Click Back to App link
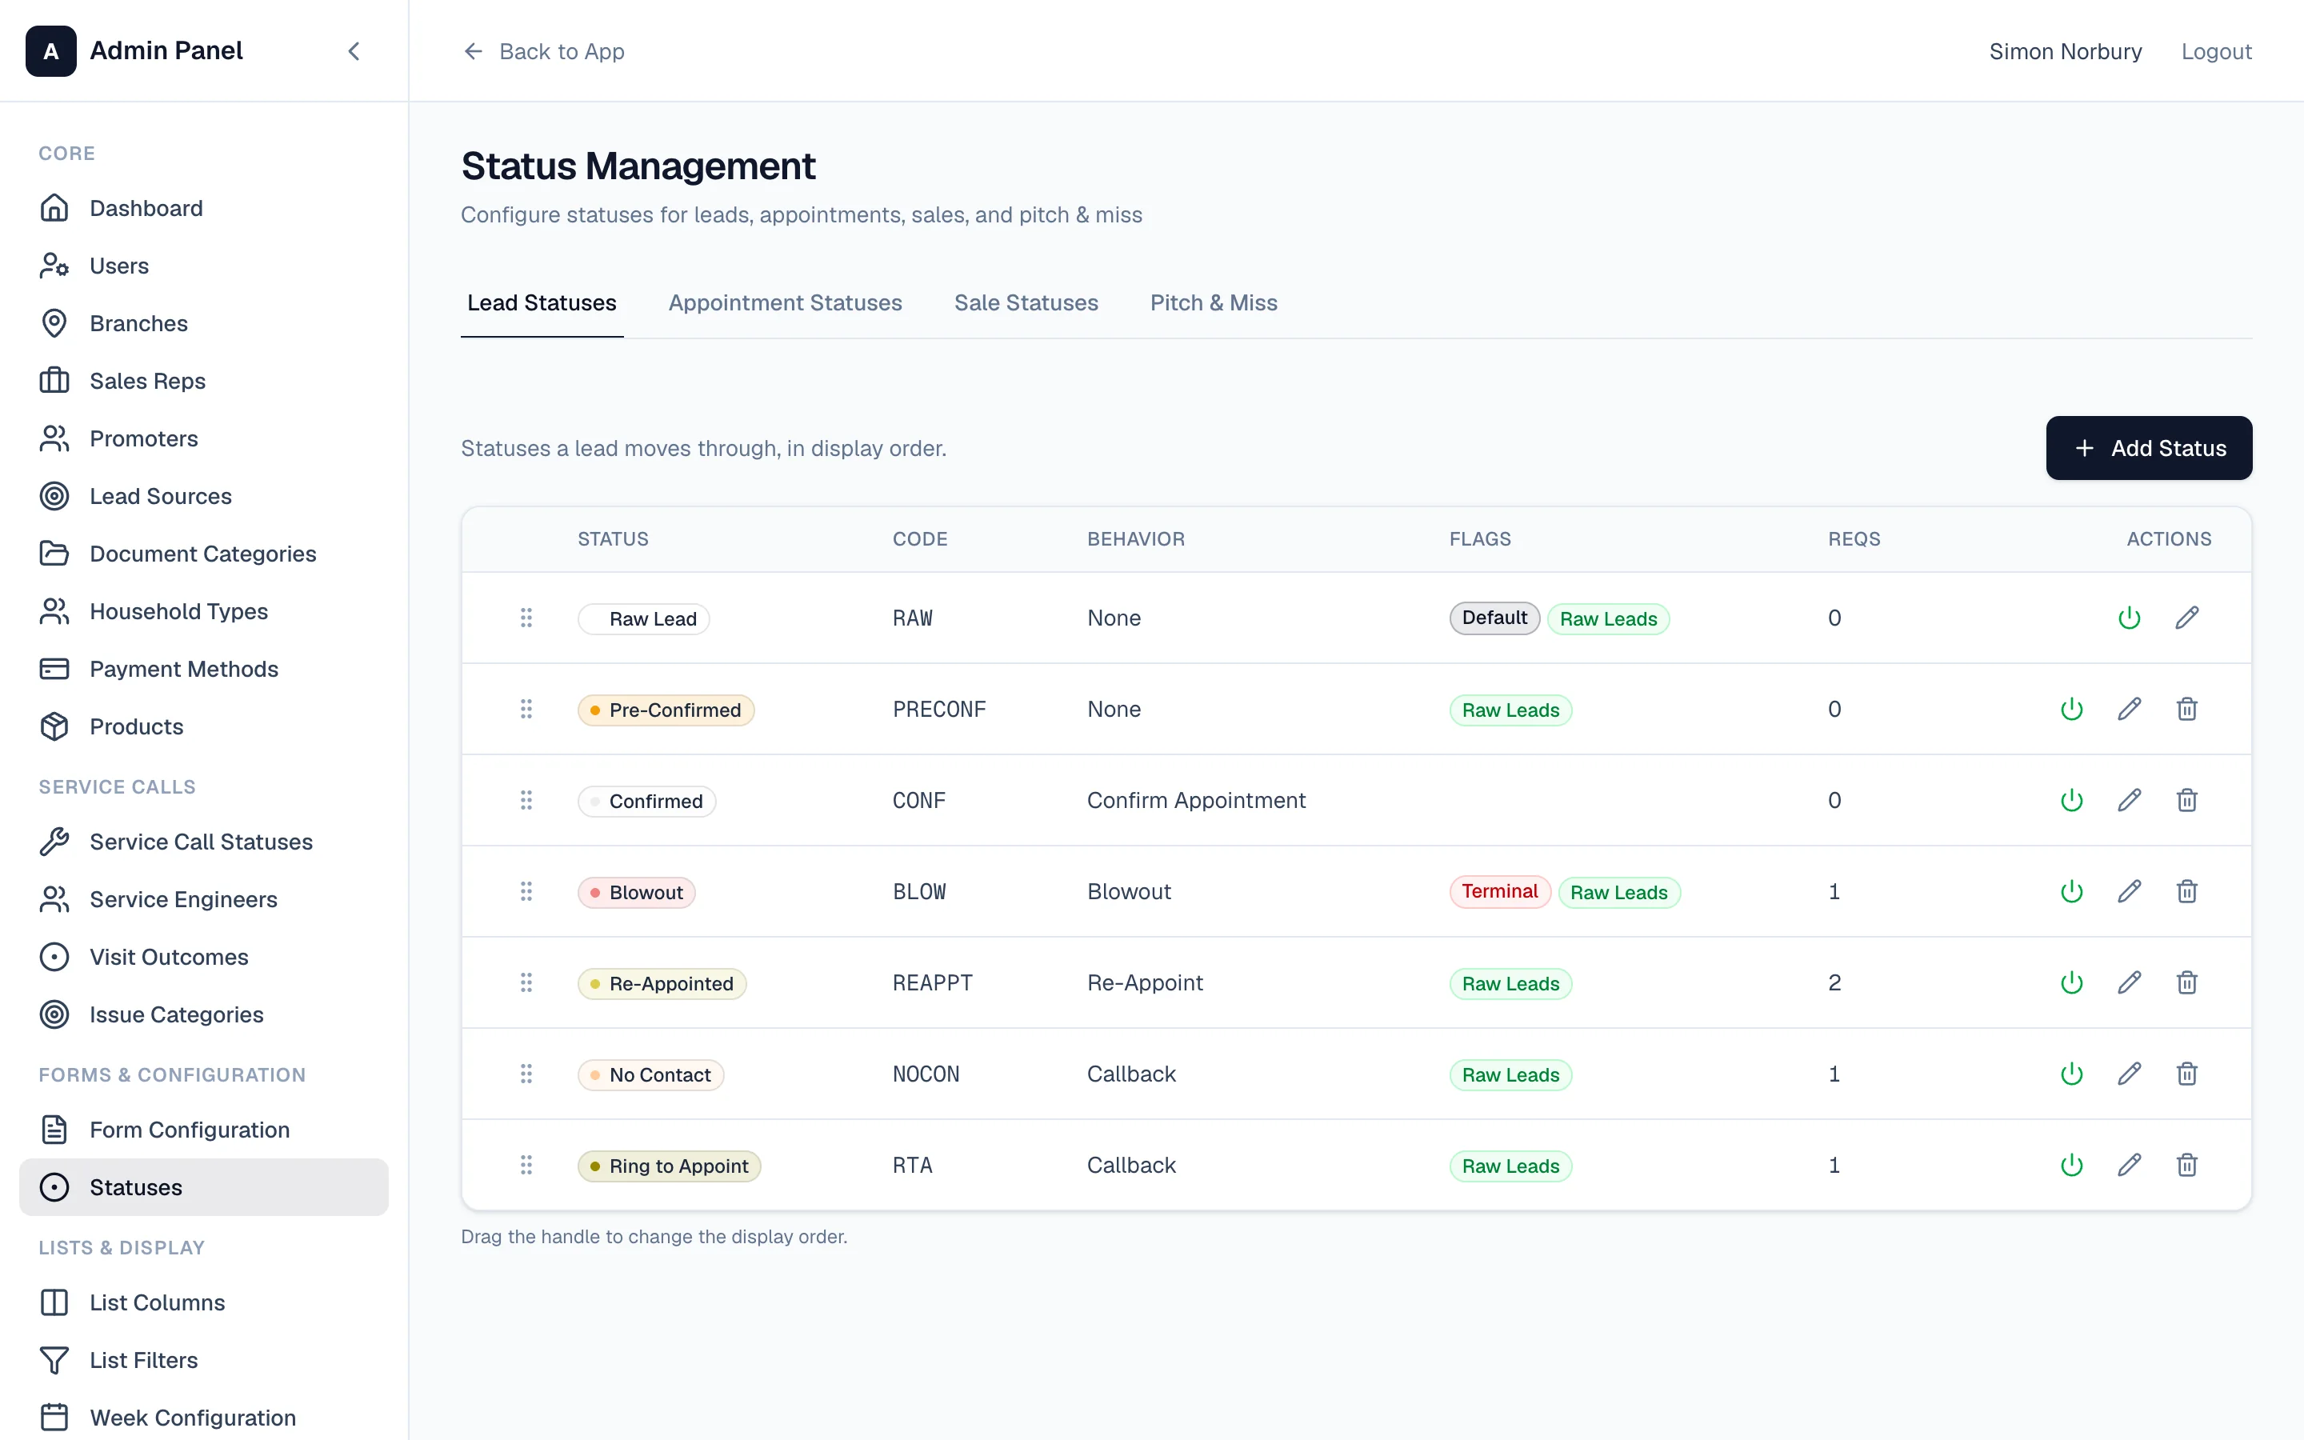The width and height of the screenshot is (2304, 1440). (544, 51)
